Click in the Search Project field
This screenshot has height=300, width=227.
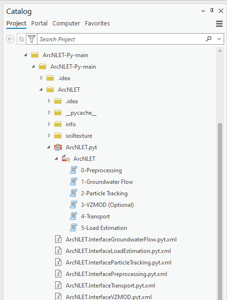click(x=121, y=39)
